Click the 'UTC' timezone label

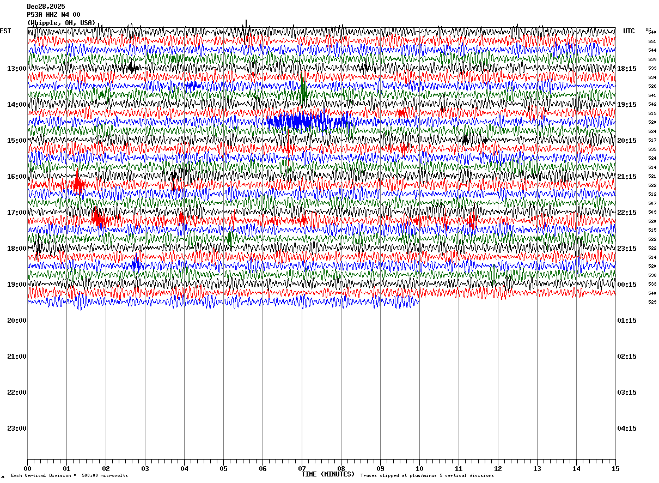click(629, 31)
